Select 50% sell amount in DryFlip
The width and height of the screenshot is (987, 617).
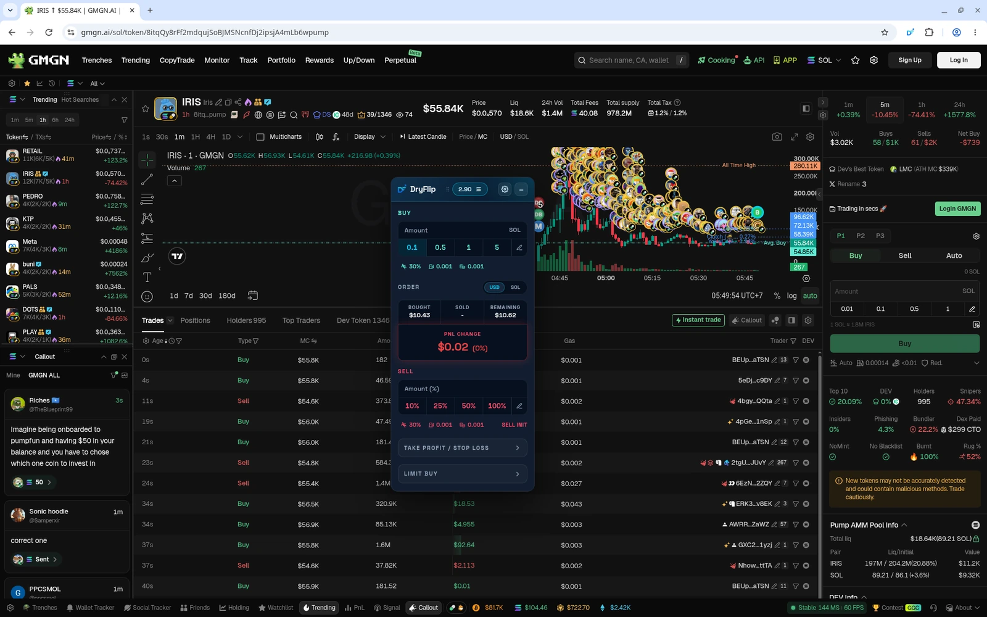[x=469, y=406]
